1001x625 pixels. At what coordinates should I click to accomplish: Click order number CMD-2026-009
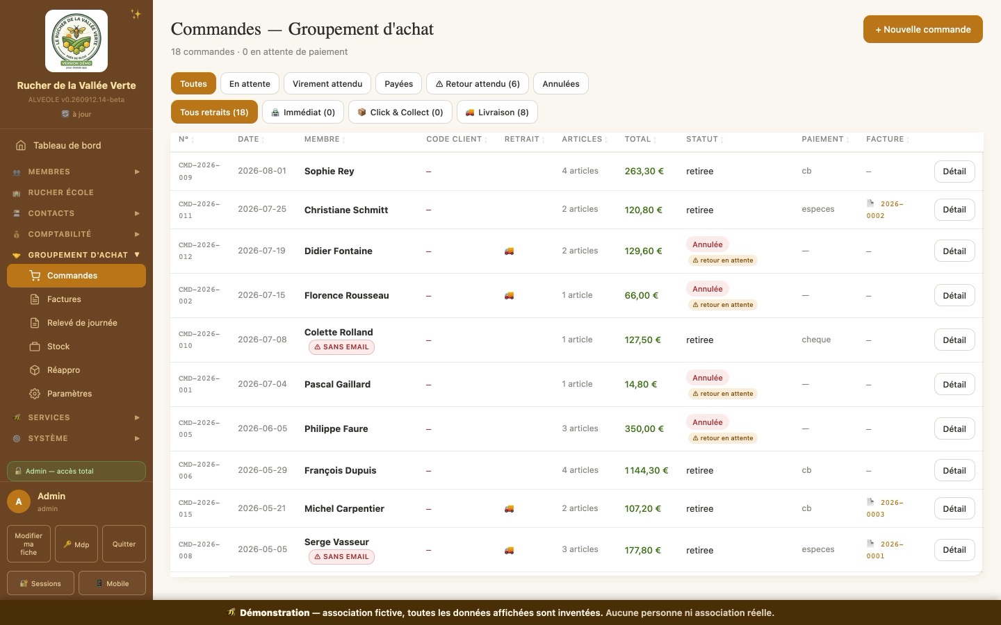point(199,172)
